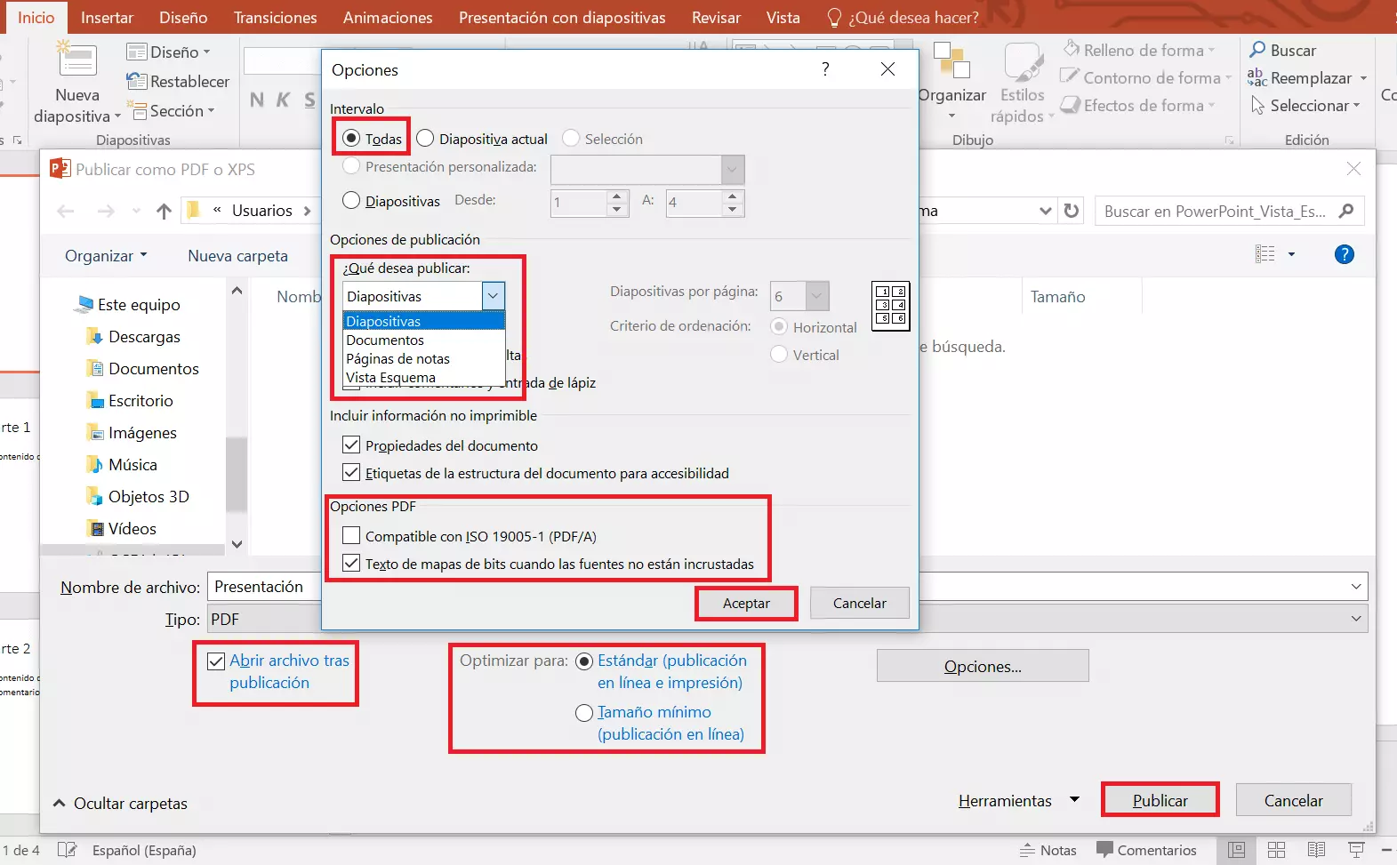Enable Compatible con ISO 19005-1 (PDF/A)
This screenshot has width=1397, height=865.
(351, 535)
